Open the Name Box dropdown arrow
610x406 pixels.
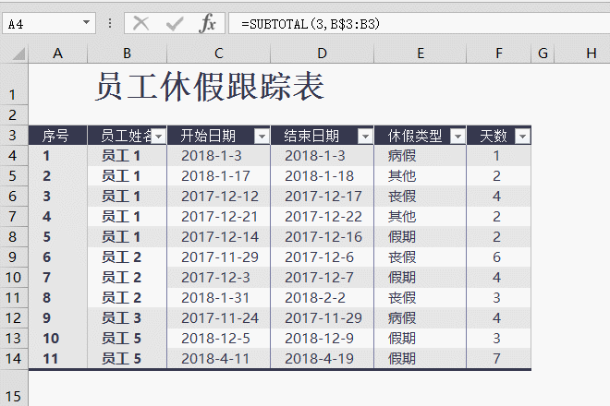86,23
